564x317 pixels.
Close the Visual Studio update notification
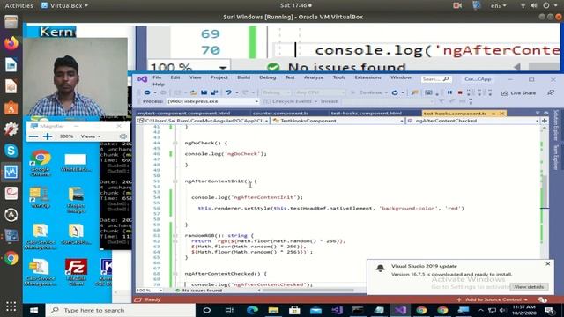point(547,264)
